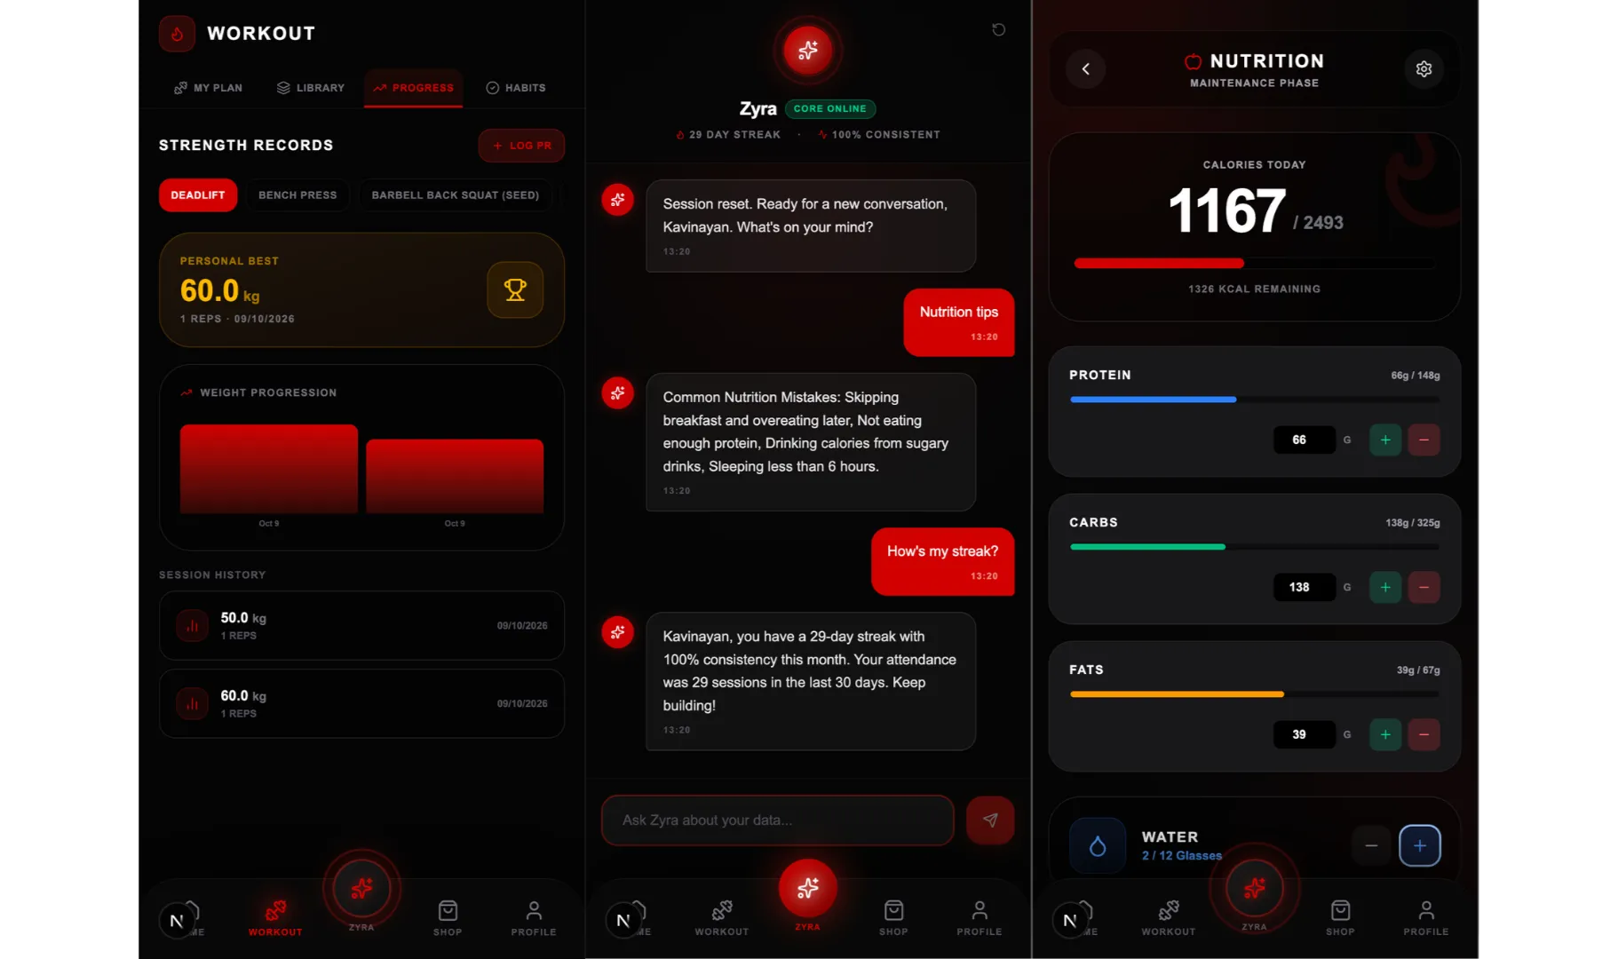Viewport: 1618px width, 959px height.
Task: Click the Fats progress bar
Action: point(1254,694)
